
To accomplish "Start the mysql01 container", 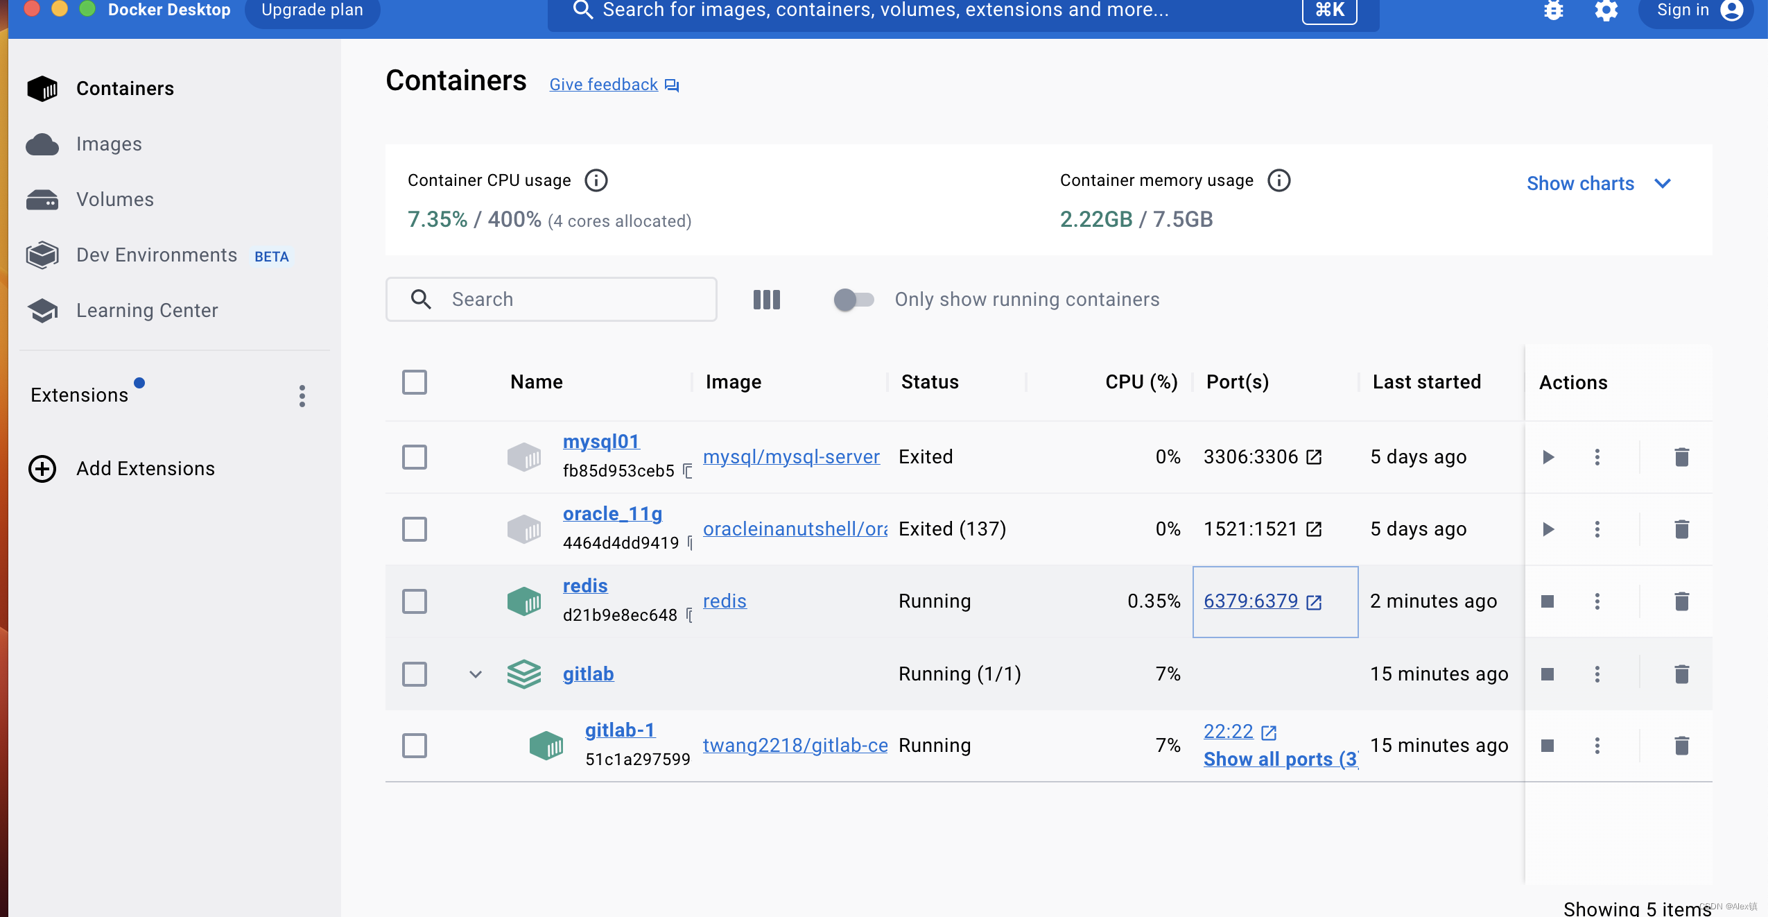I will coord(1548,457).
